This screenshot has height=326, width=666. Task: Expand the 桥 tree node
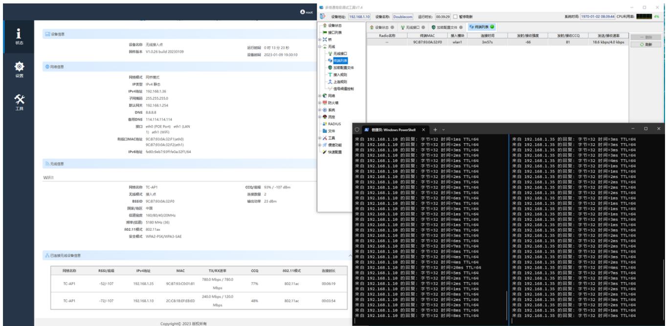coord(319,39)
